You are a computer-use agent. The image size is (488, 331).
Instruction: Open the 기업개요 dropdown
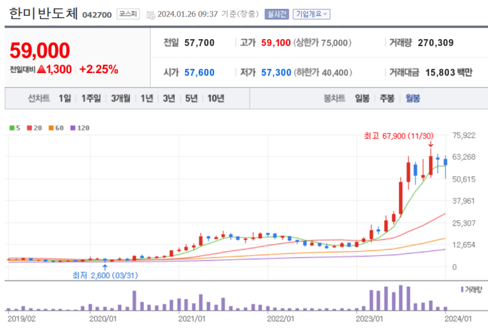click(x=311, y=15)
